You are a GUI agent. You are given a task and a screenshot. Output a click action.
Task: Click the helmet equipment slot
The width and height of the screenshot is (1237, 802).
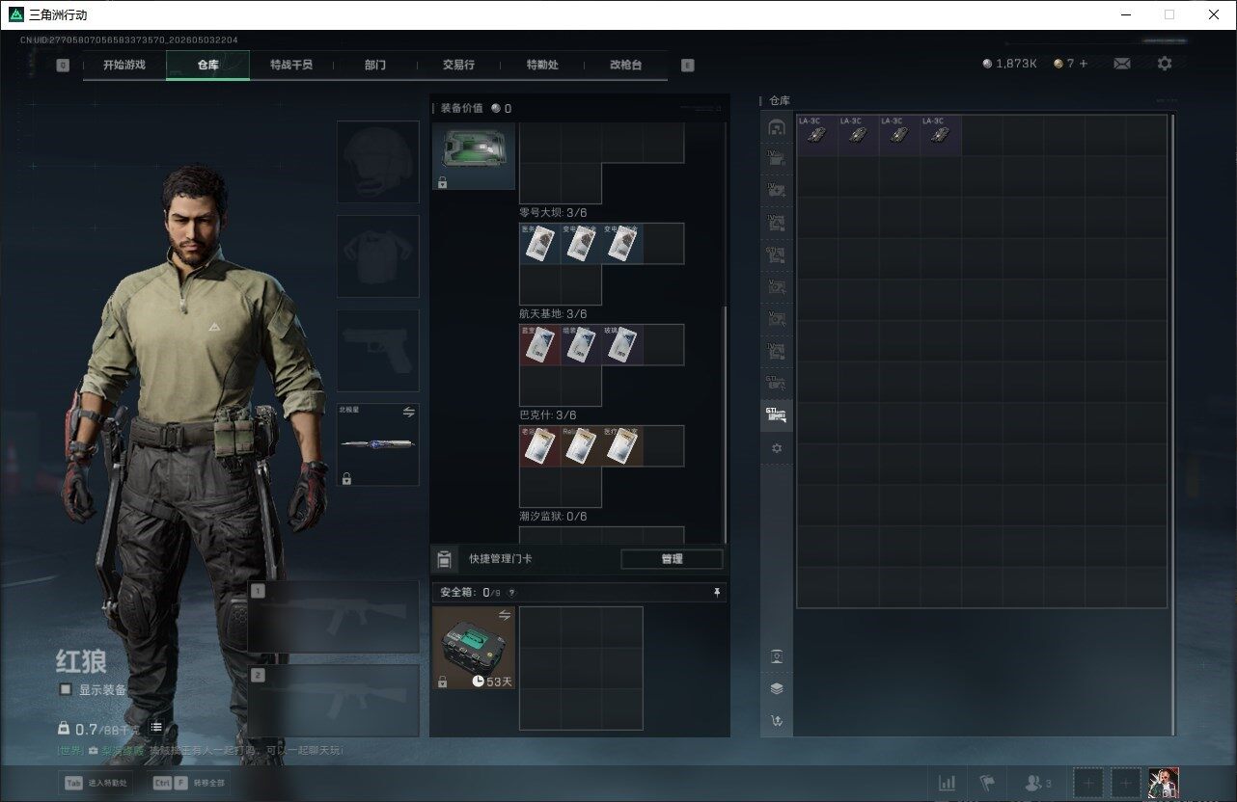click(x=378, y=162)
